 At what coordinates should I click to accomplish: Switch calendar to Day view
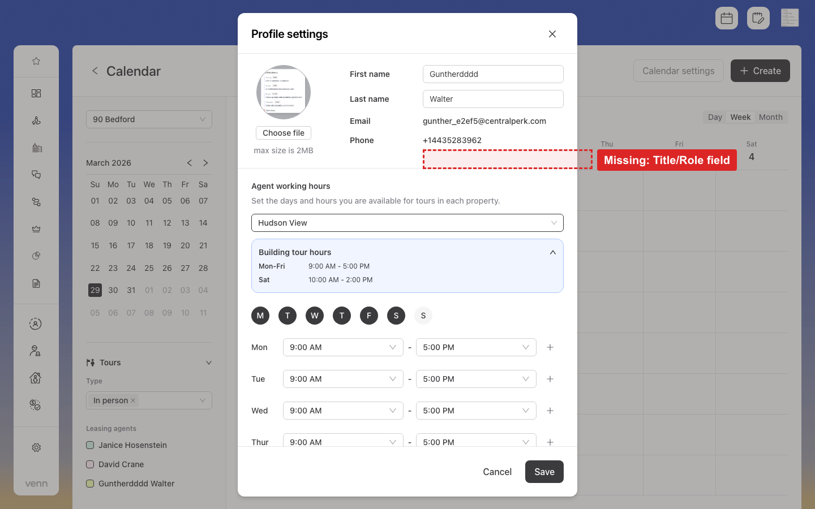click(x=715, y=117)
